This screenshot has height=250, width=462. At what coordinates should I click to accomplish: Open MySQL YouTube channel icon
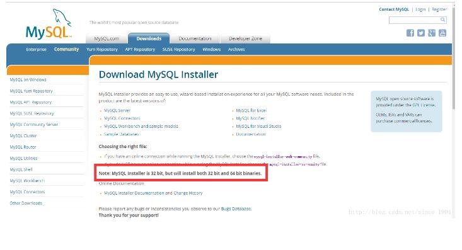tap(442, 33)
